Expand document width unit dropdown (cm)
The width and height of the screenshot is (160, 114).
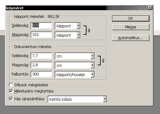[93, 56]
